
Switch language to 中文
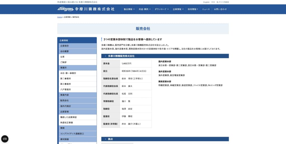[x=213, y=2]
